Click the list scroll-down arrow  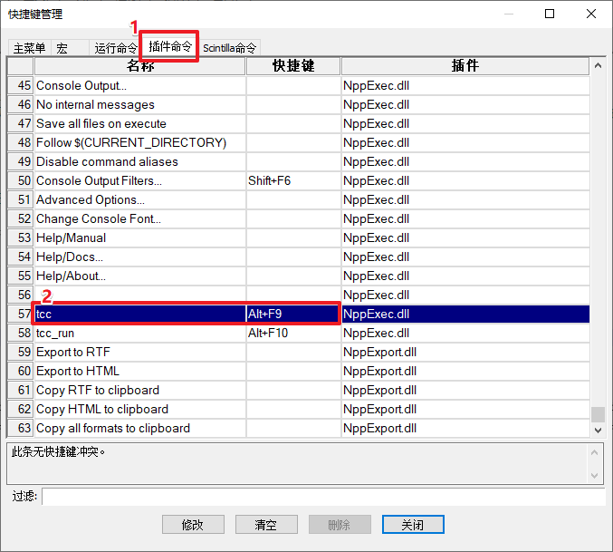598,431
